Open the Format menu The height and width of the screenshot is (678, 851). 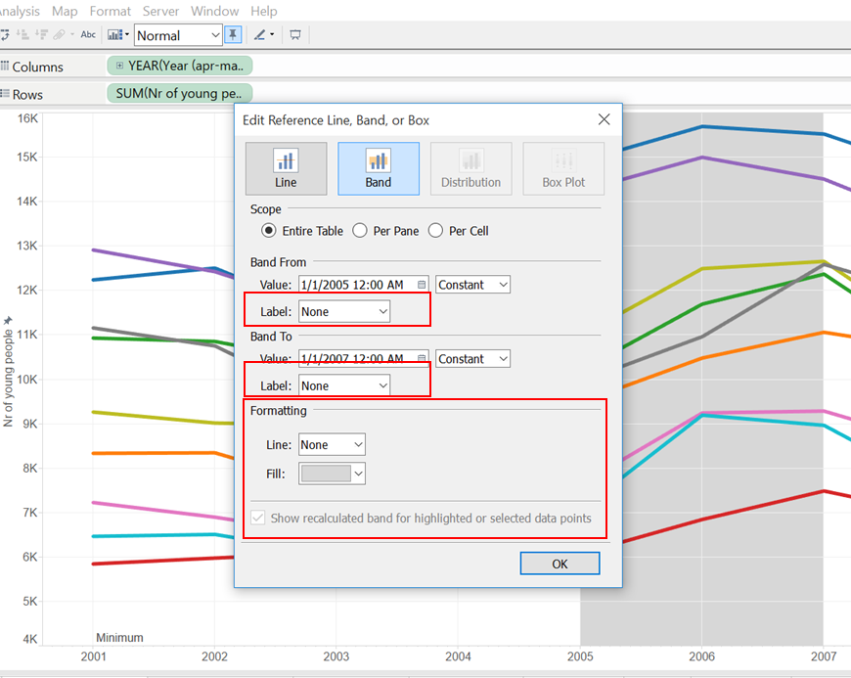pos(111,11)
